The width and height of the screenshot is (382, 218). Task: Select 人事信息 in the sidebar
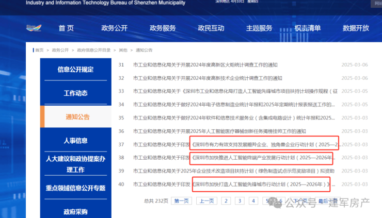tap(75, 140)
